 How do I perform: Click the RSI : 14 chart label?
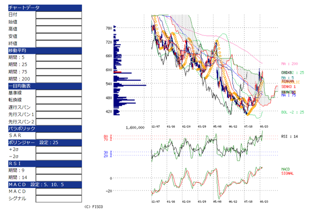pyautogui.click(x=290, y=136)
